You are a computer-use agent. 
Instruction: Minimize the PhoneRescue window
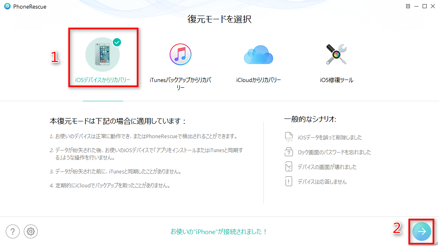[416, 6]
